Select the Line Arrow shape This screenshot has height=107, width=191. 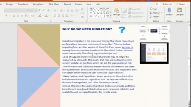coord(98,9)
